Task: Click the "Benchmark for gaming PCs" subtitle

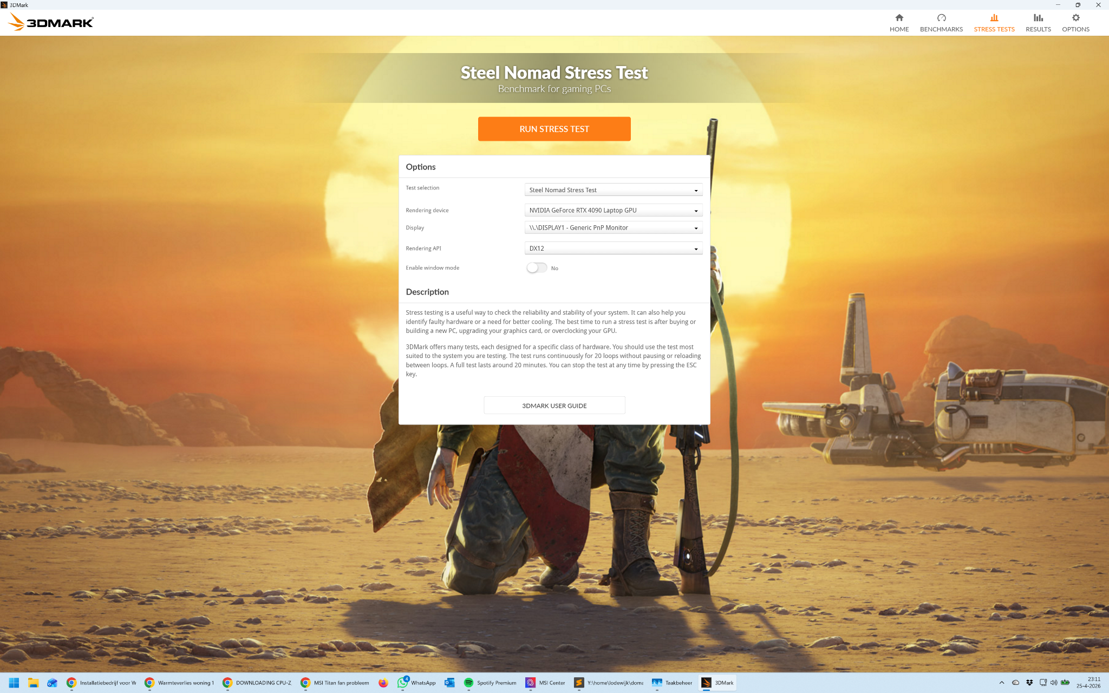Action: point(554,89)
